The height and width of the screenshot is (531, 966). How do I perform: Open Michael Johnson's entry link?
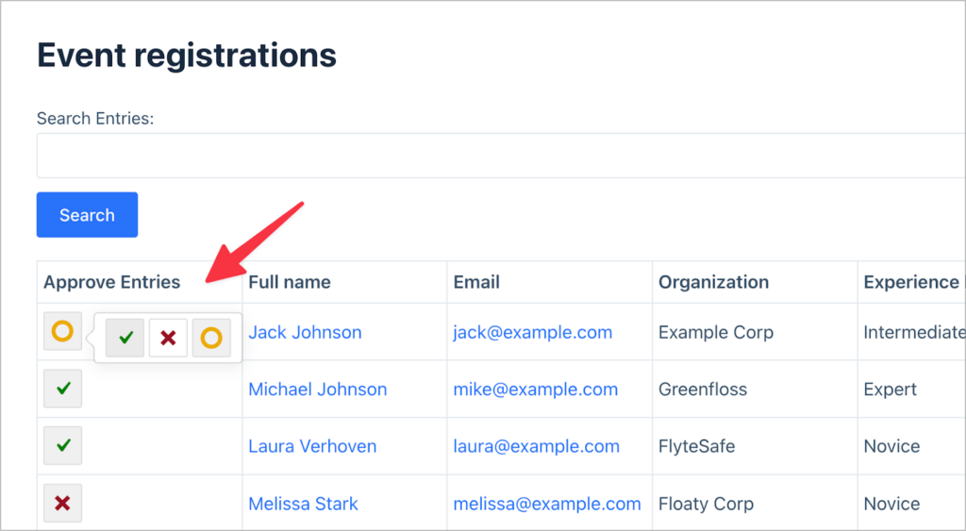pos(317,390)
